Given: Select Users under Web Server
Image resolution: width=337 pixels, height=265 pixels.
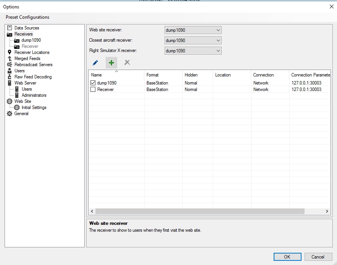Looking at the screenshot, I should 27,89.
